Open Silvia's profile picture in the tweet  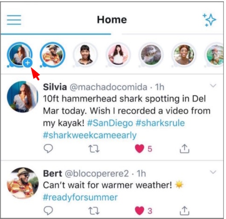tap(23, 97)
